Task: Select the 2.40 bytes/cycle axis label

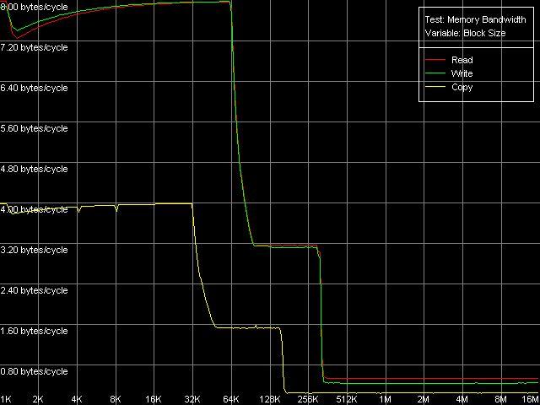Action: click(34, 290)
